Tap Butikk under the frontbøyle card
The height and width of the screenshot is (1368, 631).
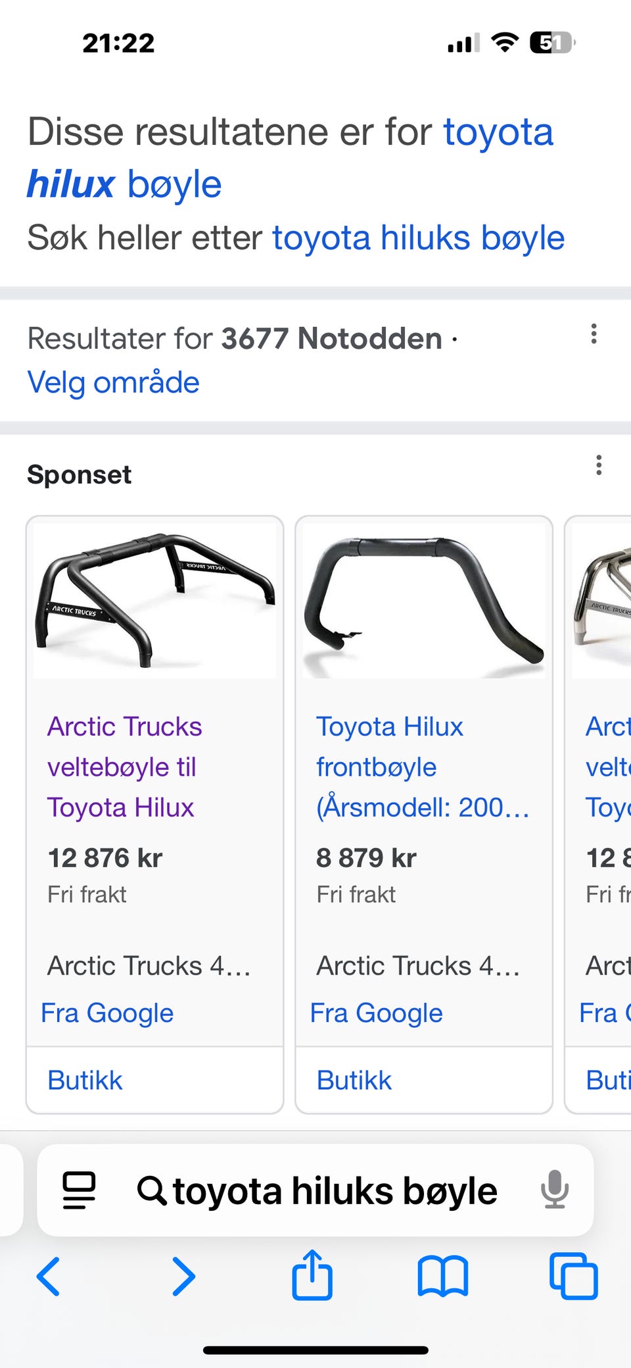(354, 1080)
